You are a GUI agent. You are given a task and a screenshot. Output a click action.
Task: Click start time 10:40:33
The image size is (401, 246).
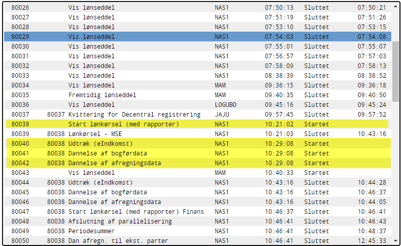click(x=279, y=173)
